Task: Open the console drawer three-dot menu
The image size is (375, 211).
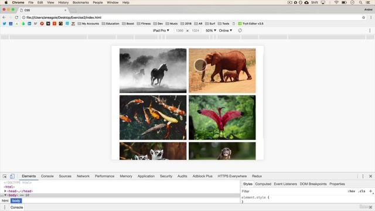Action: [x=5, y=207]
